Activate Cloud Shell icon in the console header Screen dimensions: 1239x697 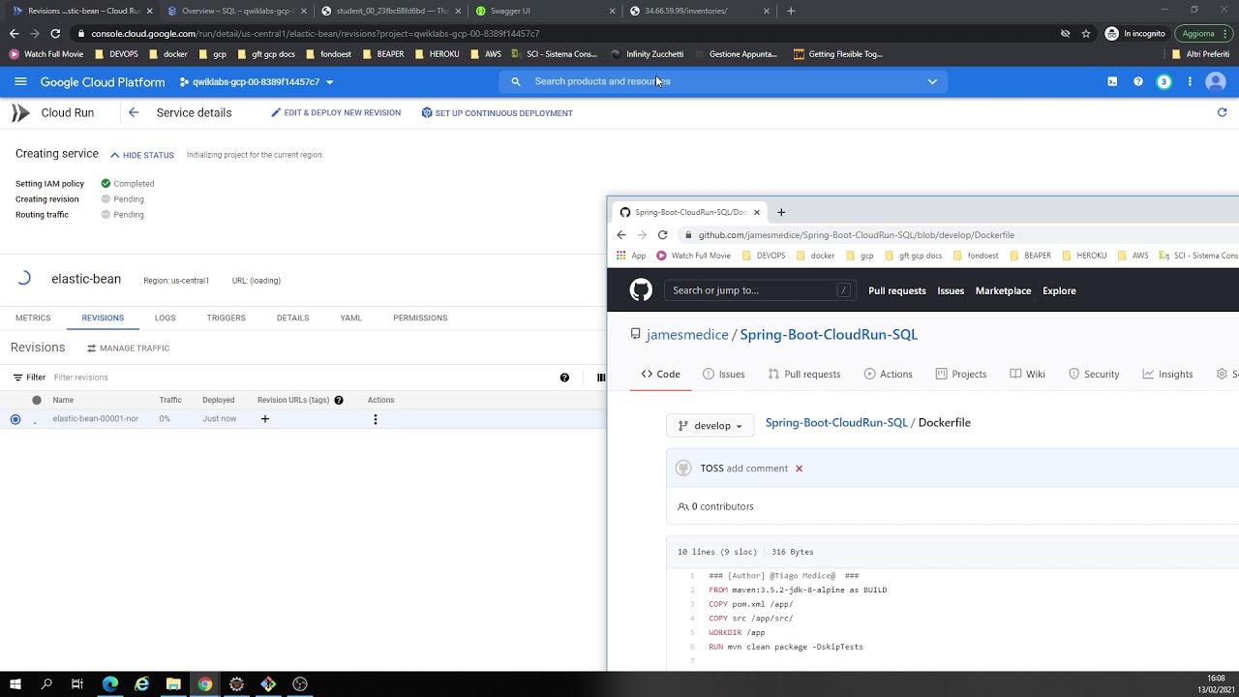(x=1112, y=82)
